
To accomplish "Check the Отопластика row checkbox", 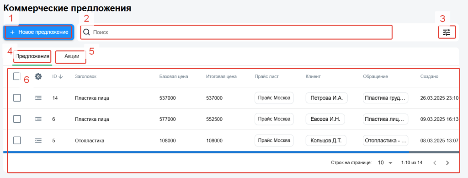I will click(17, 140).
